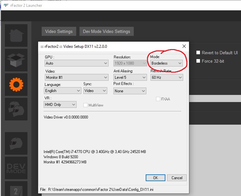Screen dimensions: 241x196
Task: Open Language English dropdown
Action: pos(63,91)
